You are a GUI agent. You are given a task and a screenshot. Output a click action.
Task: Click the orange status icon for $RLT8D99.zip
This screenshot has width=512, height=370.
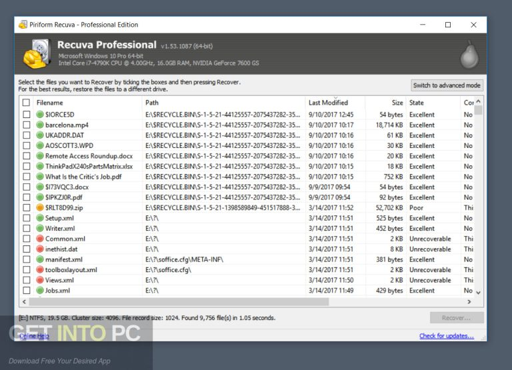coord(40,208)
